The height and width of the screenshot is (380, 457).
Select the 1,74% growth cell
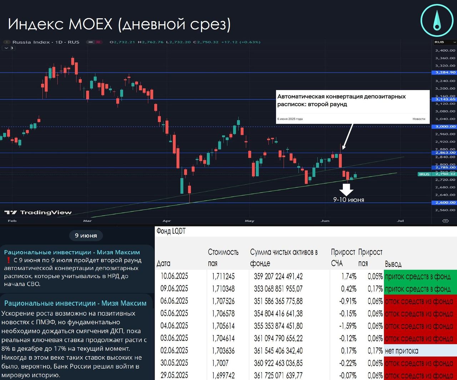[348, 276]
